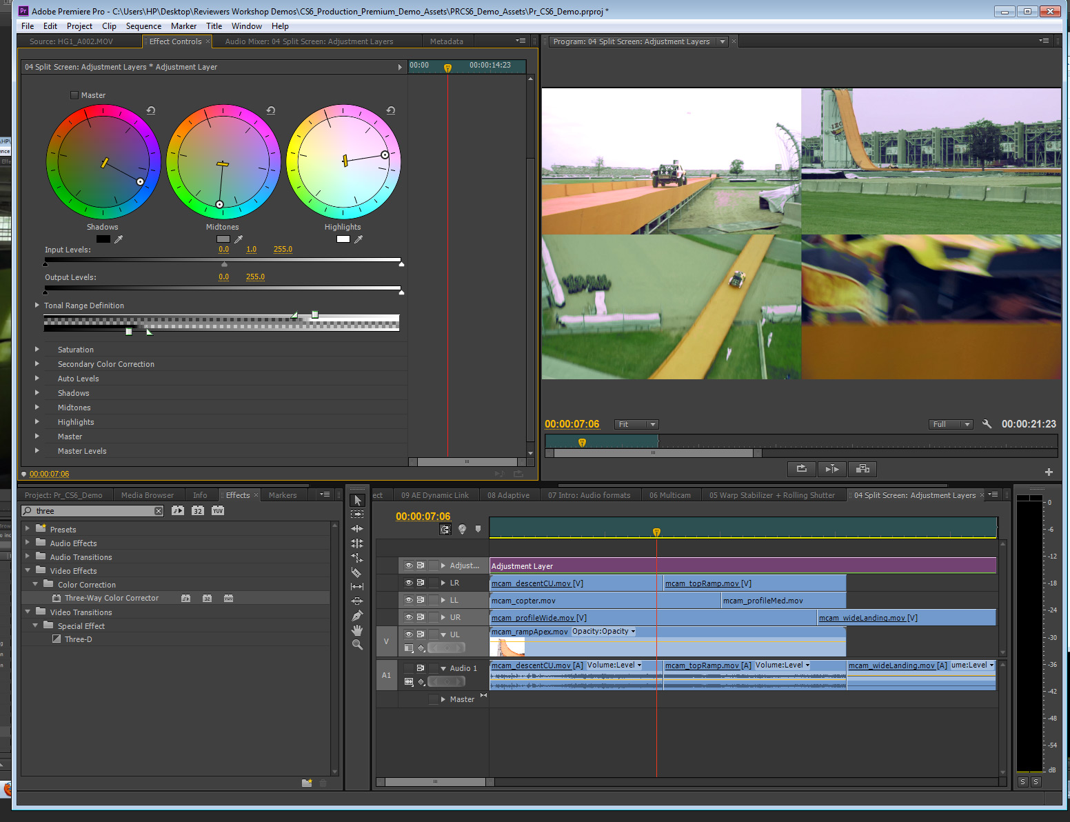Click the Midtones gray color swatch
1070x822 pixels.
pos(223,239)
